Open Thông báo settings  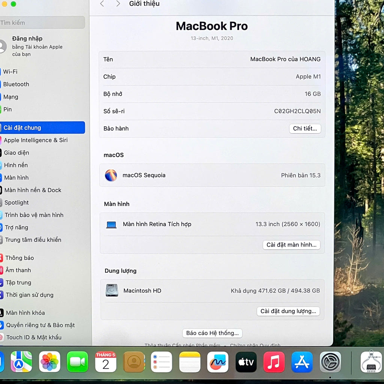[42, 258]
